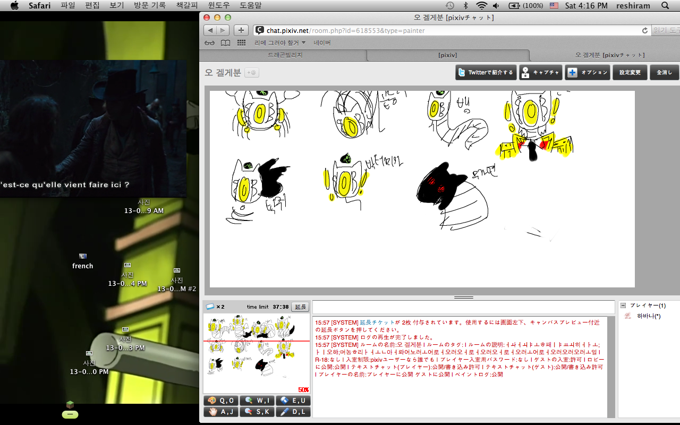Click the chat log scrollbar
Screen dimensions: 680x425
[611, 367]
